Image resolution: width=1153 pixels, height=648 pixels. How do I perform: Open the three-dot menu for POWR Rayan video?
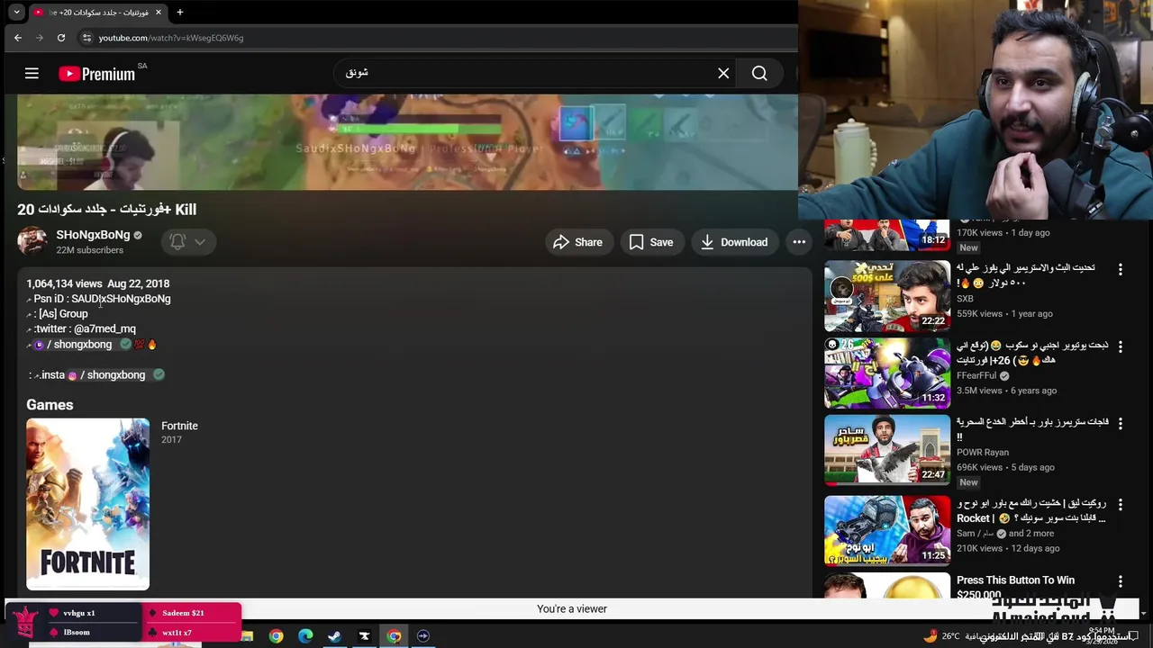pyautogui.click(x=1120, y=423)
